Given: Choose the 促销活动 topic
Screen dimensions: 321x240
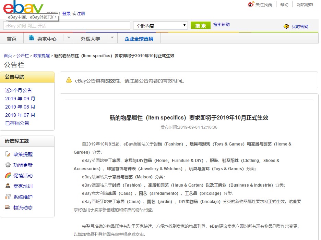Looking at the screenshot, I should point(23,176).
